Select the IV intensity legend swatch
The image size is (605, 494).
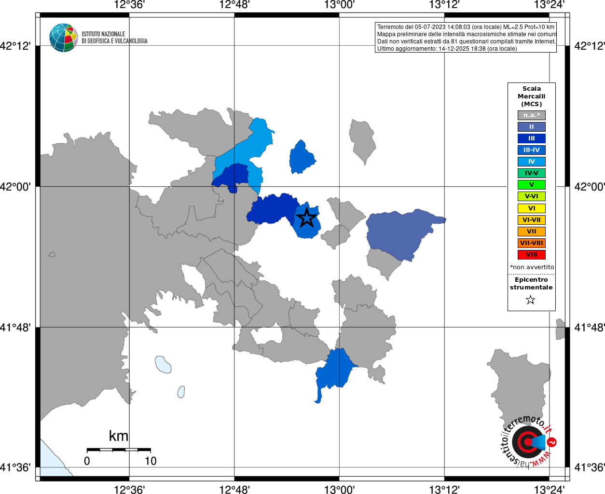532,162
